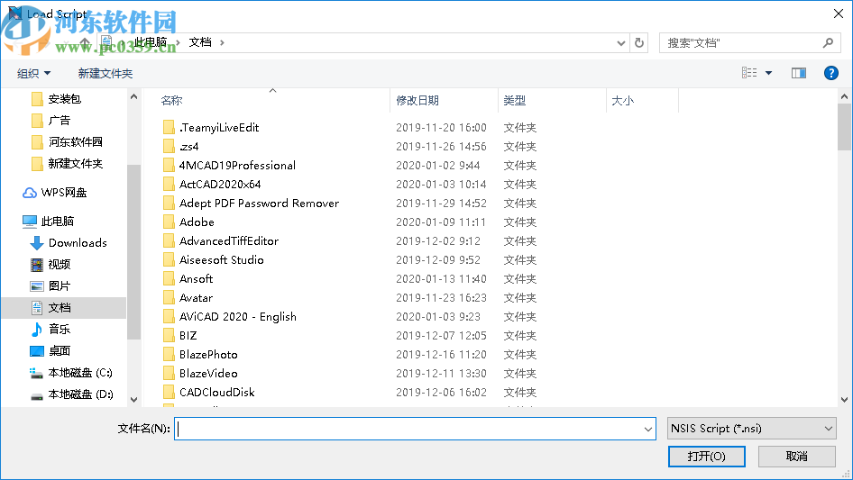Select 安装包 folder in sidebar
The height and width of the screenshot is (480, 853).
point(37,99)
